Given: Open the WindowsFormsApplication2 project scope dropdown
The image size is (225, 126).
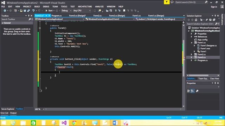Looking at the screenshot, I should click(x=59, y=19).
